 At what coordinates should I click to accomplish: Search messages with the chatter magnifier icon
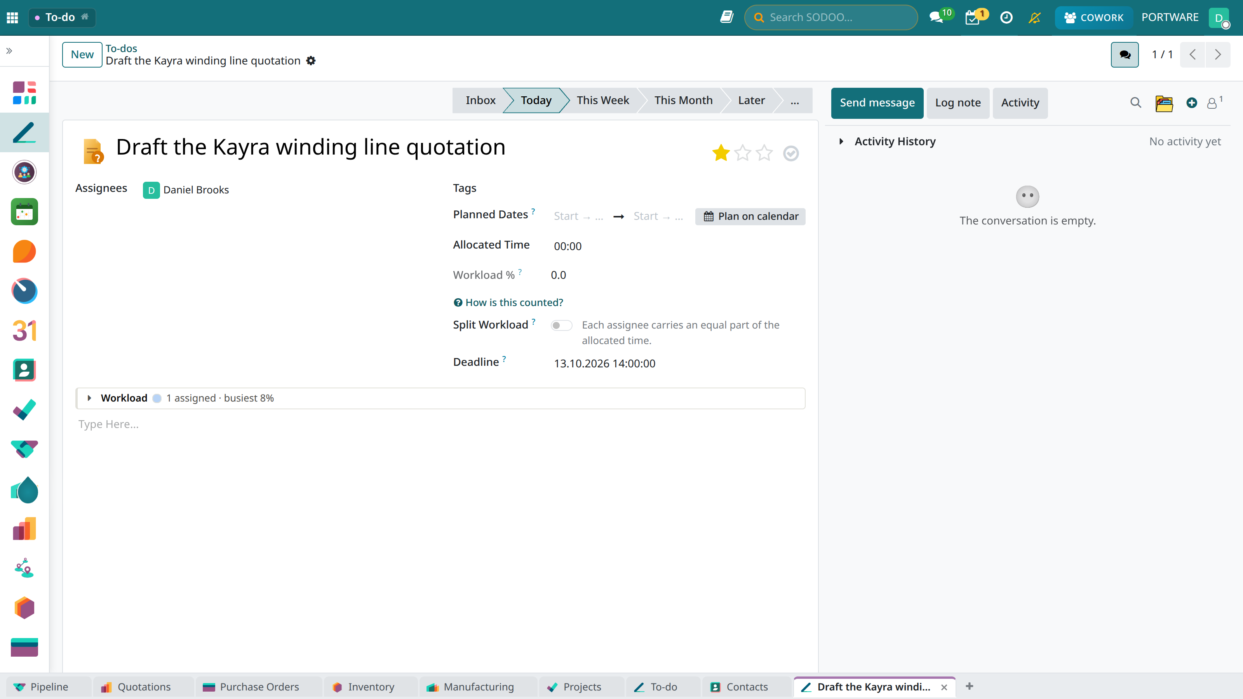coord(1135,103)
